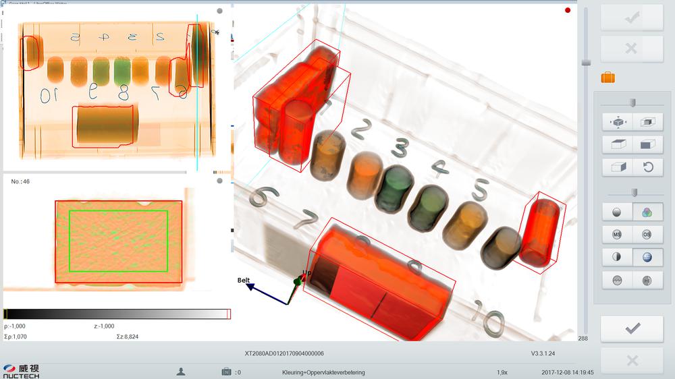Select the free-rotate 3D cube view

click(618, 122)
